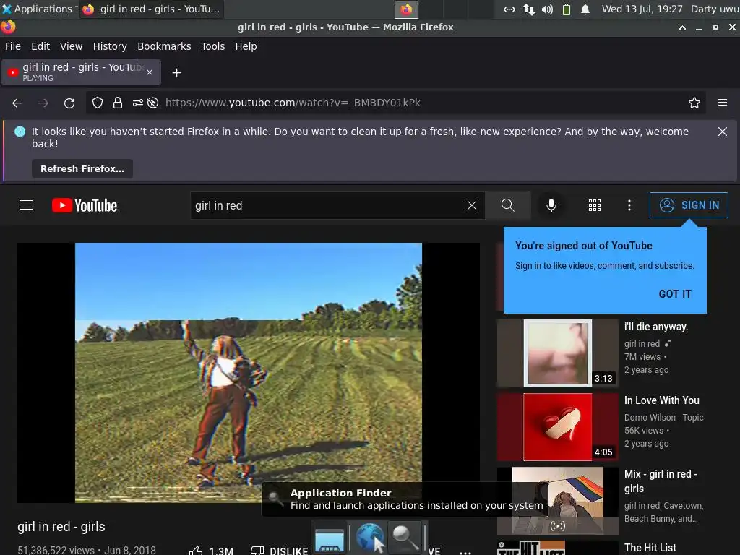Go back with the browser back arrow
Screen dimensions: 740x555
tap(17, 103)
